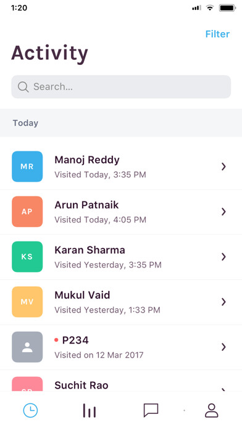Open P234's chevron arrow
Viewport: 242px width, 430px height.
[223, 347]
